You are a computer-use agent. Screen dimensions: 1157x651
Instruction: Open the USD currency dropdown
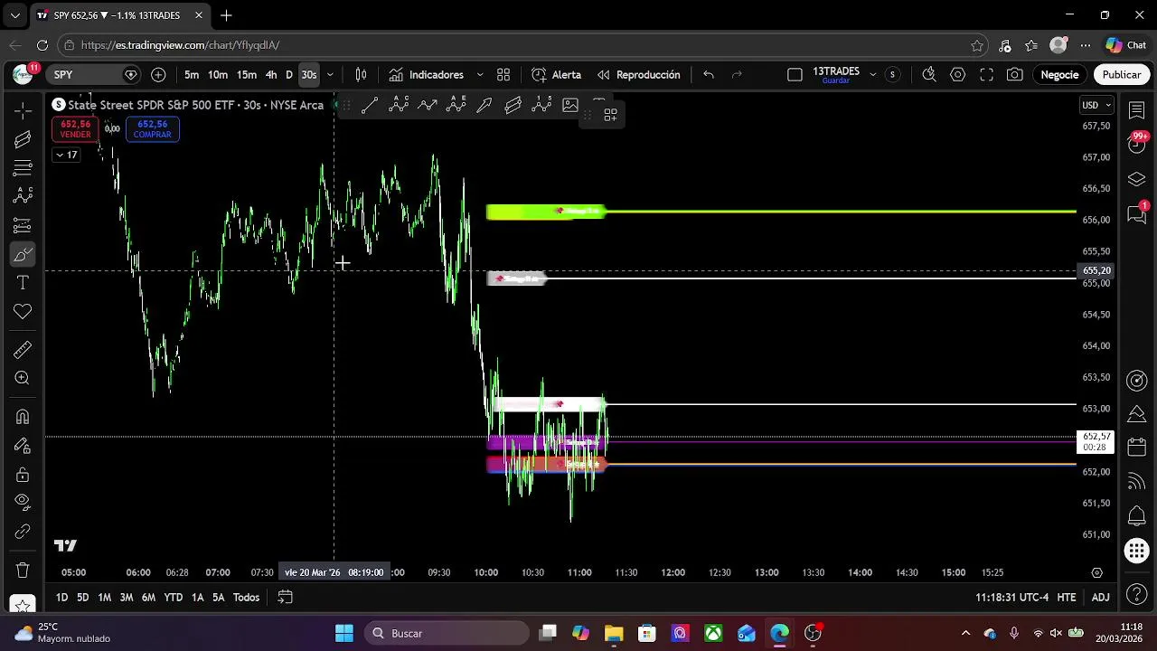coord(1097,105)
